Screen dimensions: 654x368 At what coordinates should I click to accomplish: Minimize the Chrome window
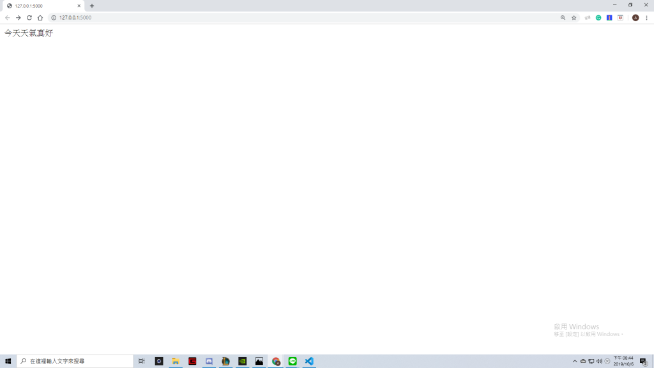click(x=615, y=5)
